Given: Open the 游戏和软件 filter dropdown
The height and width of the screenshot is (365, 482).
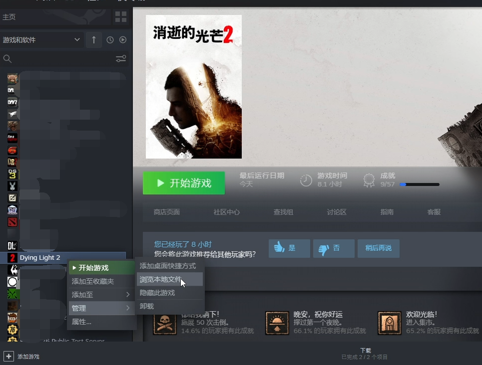Looking at the screenshot, I should pyautogui.click(x=42, y=40).
